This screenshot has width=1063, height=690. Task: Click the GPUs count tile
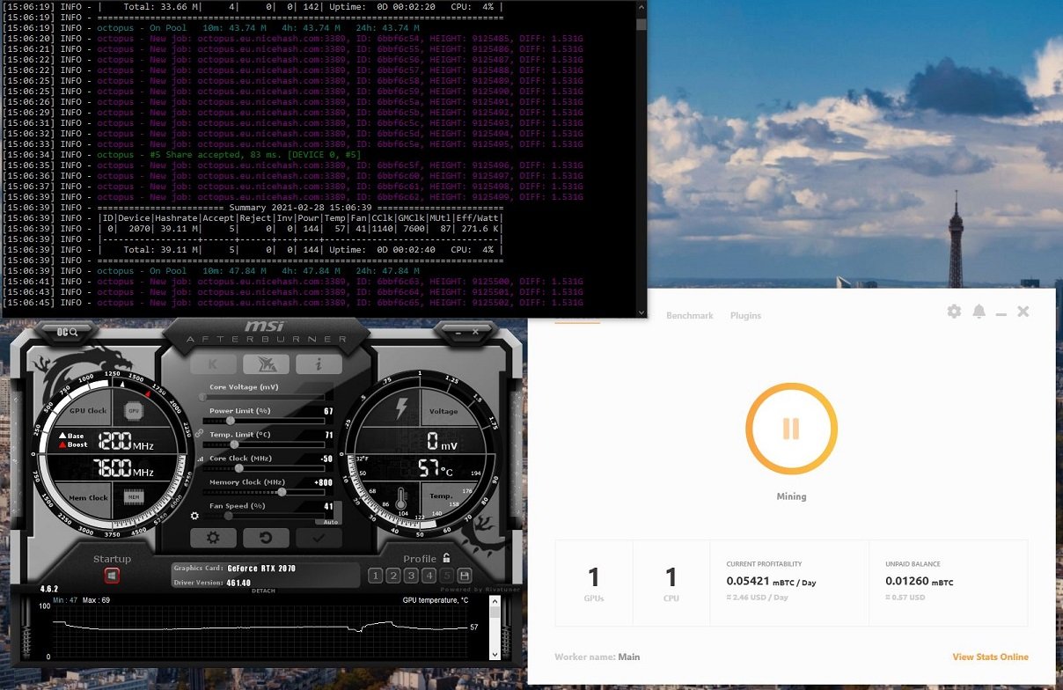coord(594,583)
